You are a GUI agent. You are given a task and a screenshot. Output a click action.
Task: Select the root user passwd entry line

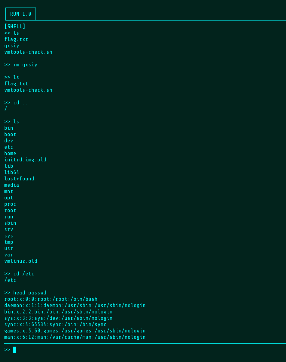pyautogui.click(x=51, y=299)
